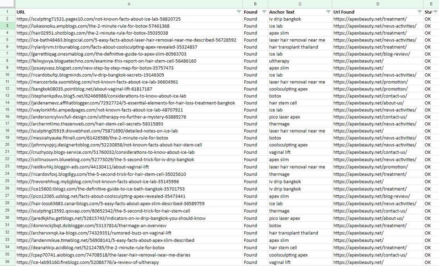This screenshot has width=439, height=266.
Task: Select the dominickjlbqt.dsiblogger.com URL cell
Action: pyautogui.click(x=129, y=225)
